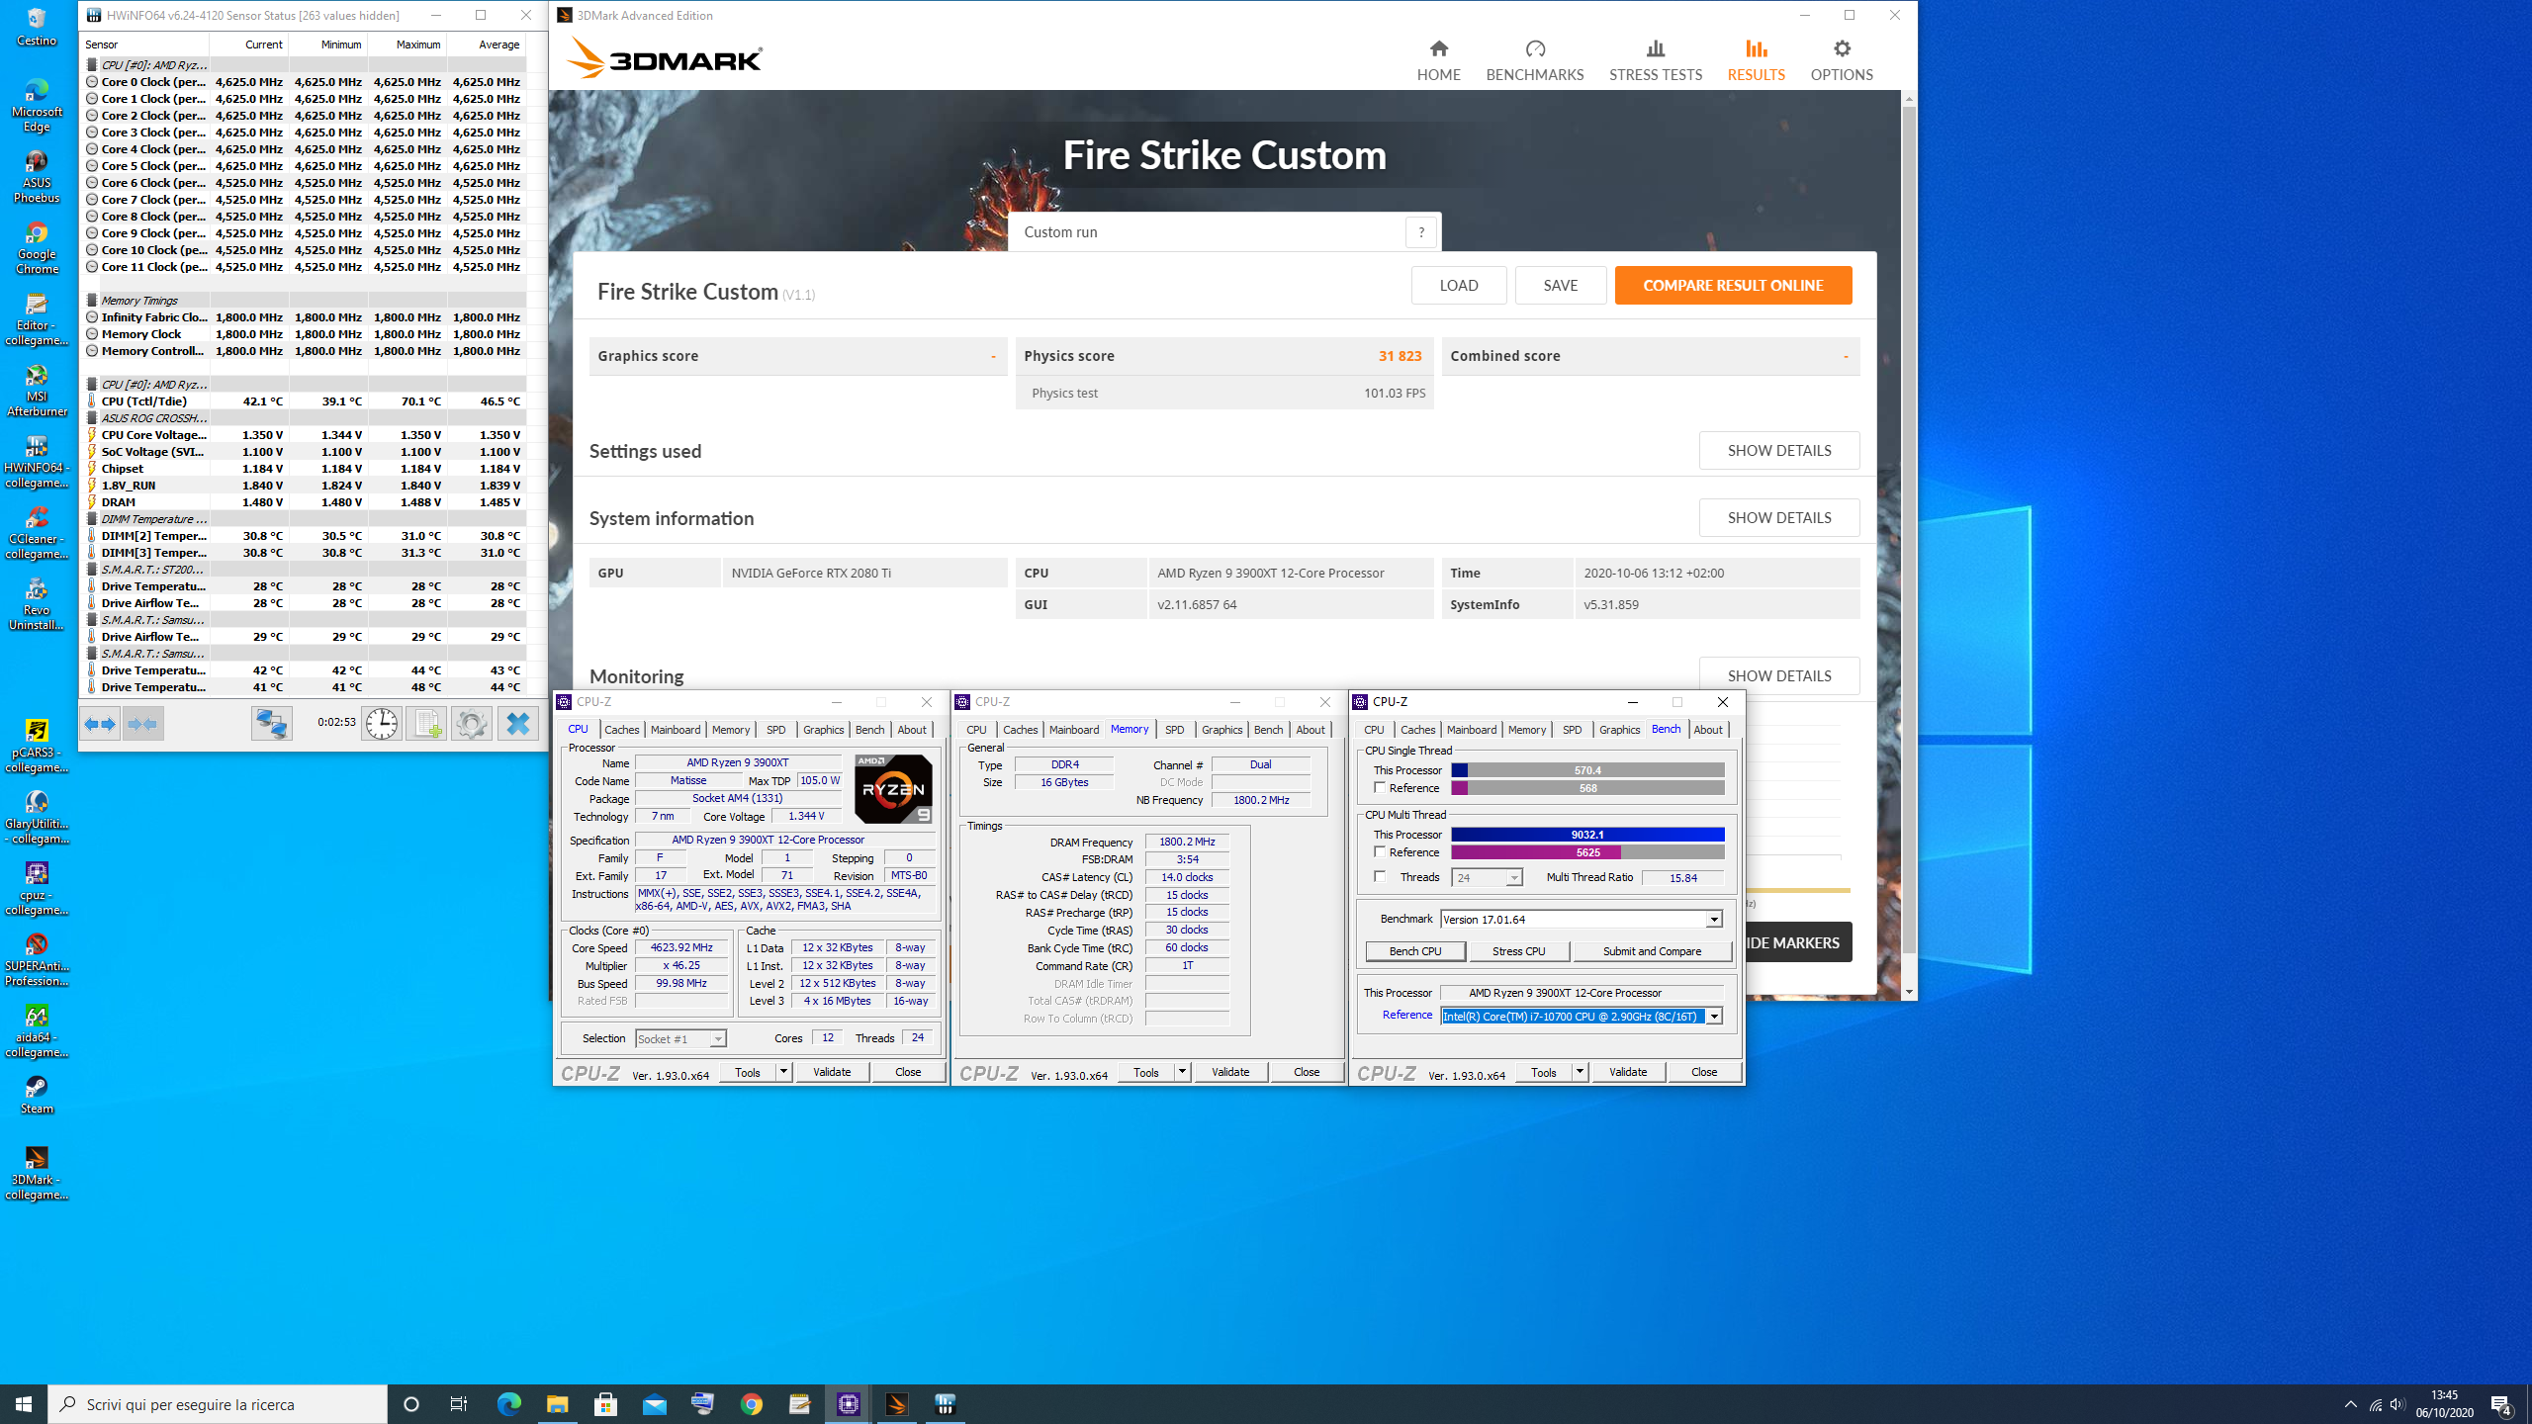The height and width of the screenshot is (1424, 2532).
Task: Click HWiNFO blue X close sensors icon
Action: point(517,724)
